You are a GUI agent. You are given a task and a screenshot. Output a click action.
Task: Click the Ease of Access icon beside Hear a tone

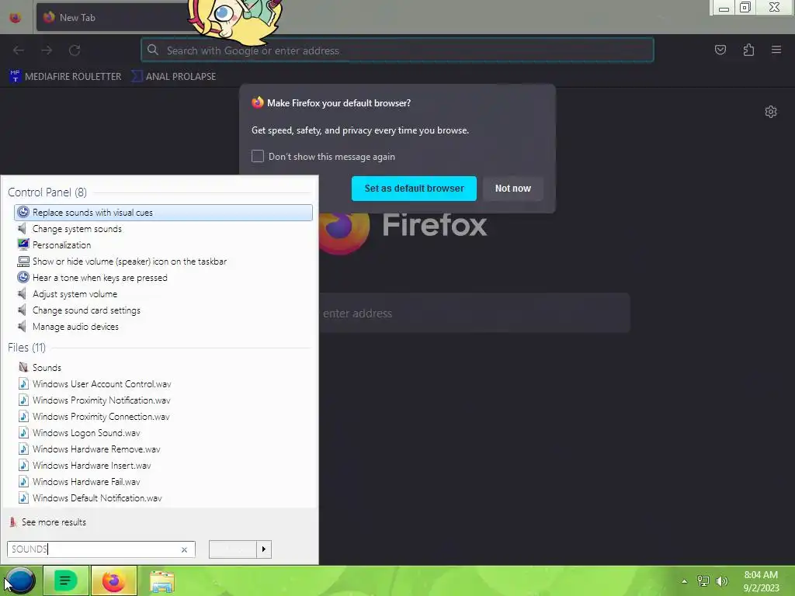click(x=23, y=277)
